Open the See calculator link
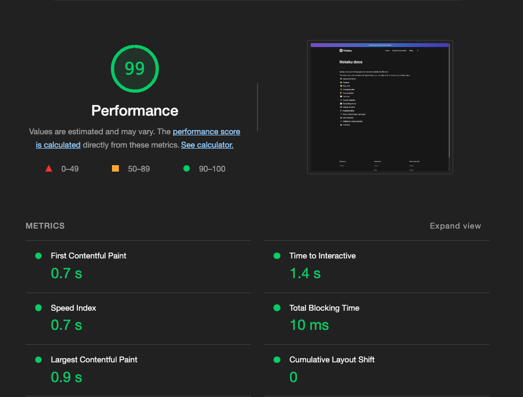The height and width of the screenshot is (397, 523). tap(207, 144)
